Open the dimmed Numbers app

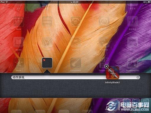click(104, 42)
